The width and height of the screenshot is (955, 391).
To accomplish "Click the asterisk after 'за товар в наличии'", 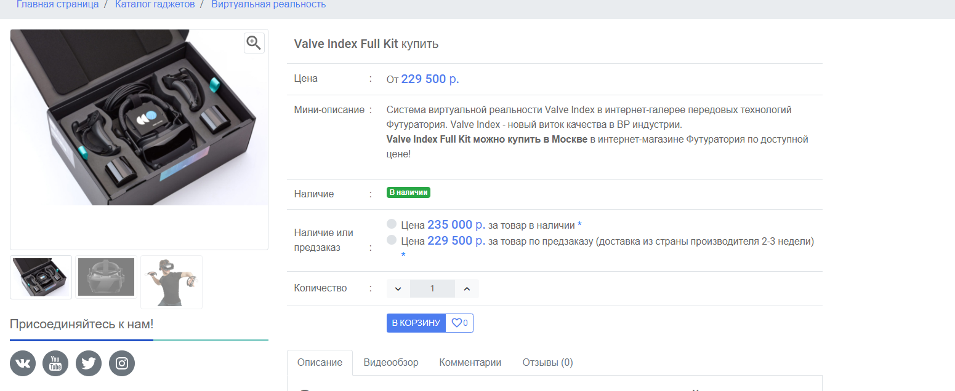I will point(579,225).
